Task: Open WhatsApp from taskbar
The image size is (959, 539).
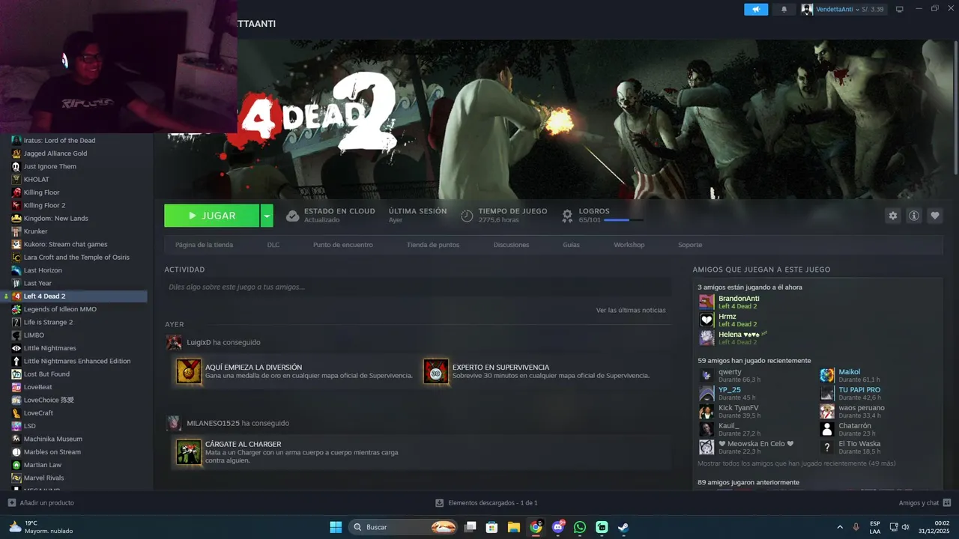Action: 580,527
